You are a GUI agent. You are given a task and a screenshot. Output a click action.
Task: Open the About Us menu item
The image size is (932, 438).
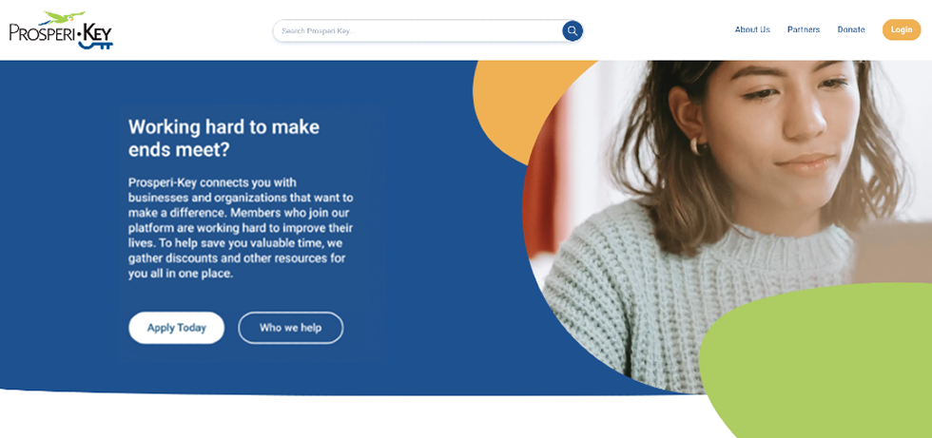click(x=752, y=29)
